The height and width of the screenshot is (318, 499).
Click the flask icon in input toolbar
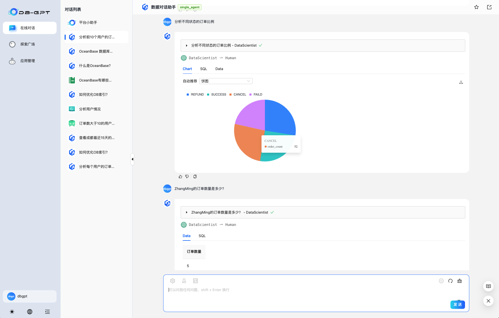coord(184,281)
